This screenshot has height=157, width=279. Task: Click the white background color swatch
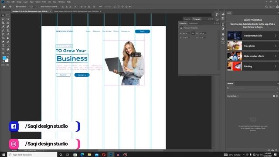[7, 61]
